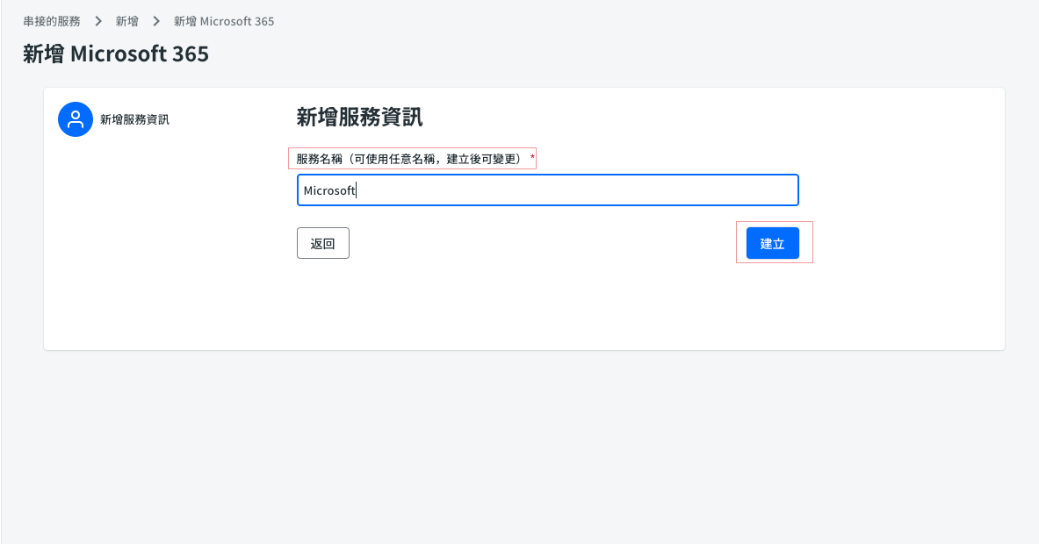
Task: Open the 串接的服務 breadcrumb link
Action: point(52,21)
